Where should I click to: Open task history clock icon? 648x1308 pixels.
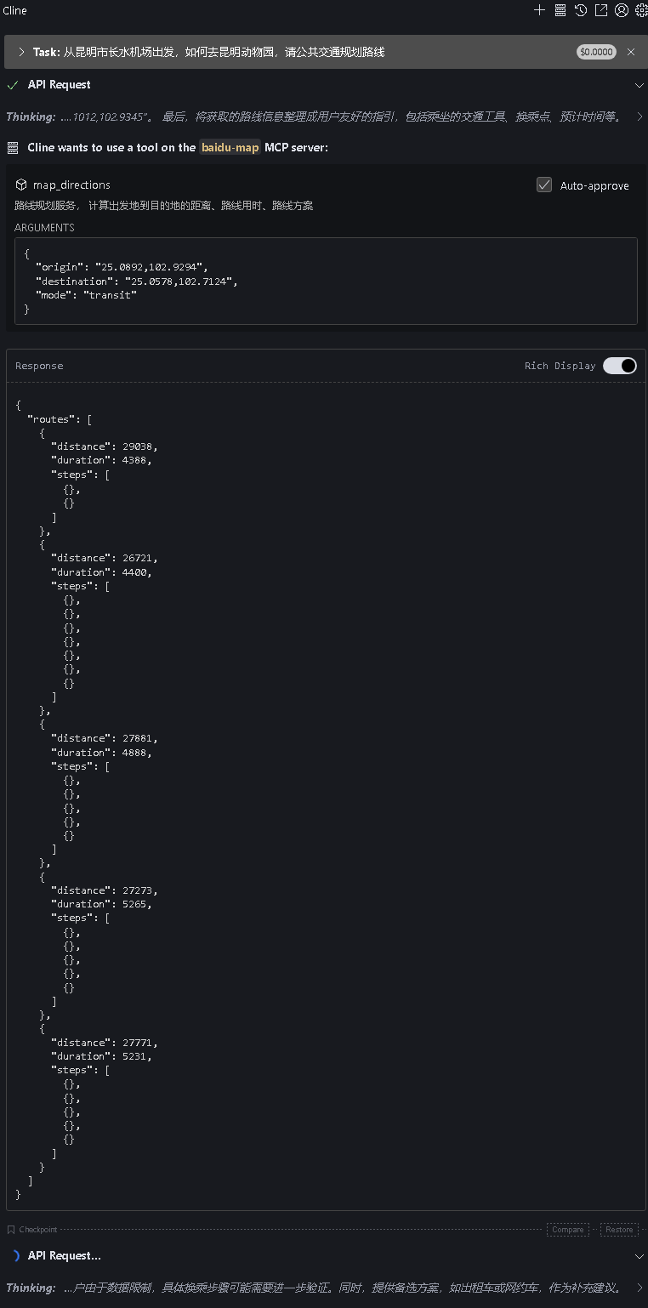pyautogui.click(x=581, y=10)
